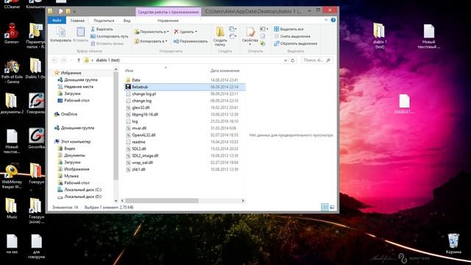This screenshot has width=471, height=265.
Task: Select the Music folder on the desktop
Action: [x=12, y=208]
